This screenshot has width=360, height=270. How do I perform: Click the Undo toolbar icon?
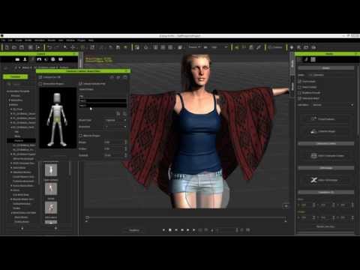coord(49,47)
